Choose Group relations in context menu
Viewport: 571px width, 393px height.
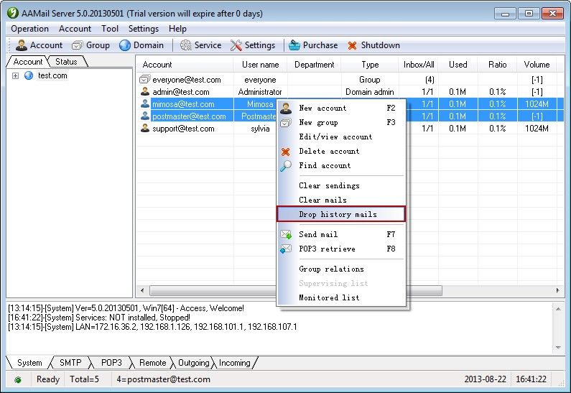click(x=341, y=269)
